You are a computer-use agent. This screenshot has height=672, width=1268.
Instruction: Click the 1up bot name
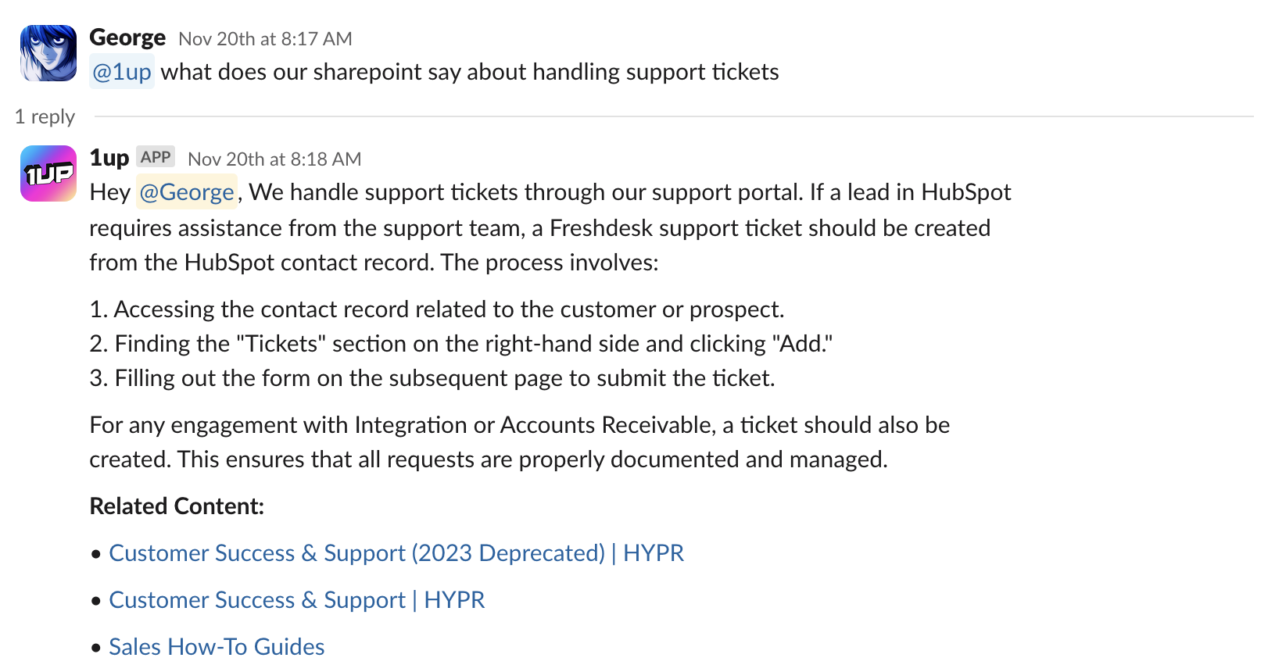pyautogui.click(x=109, y=156)
